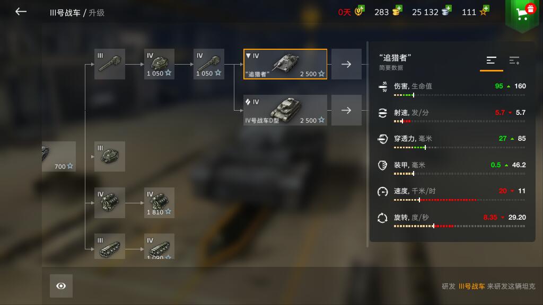This screenshot has height=305, width=543.
Task: Go back using the top-left arrow
Action: [x=21, y=12]
